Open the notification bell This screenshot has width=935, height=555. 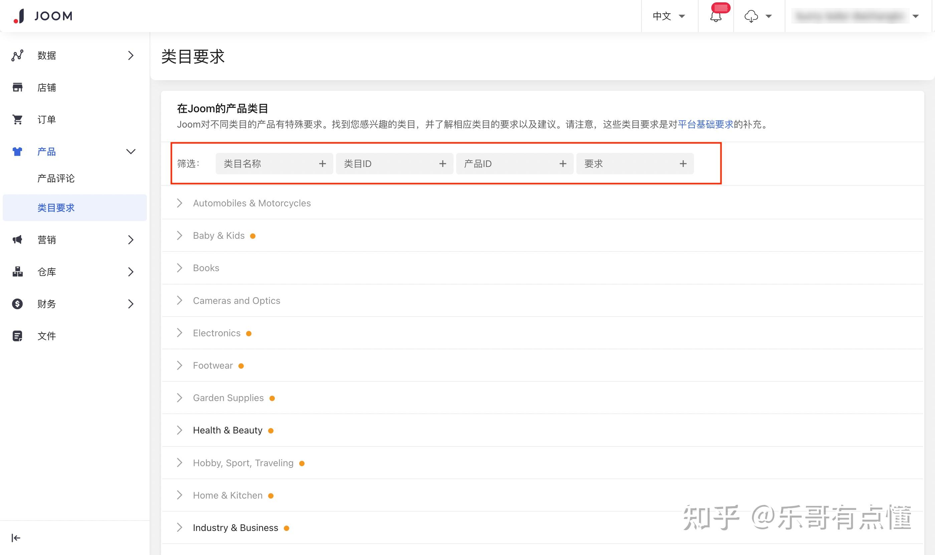coord(716,16)
